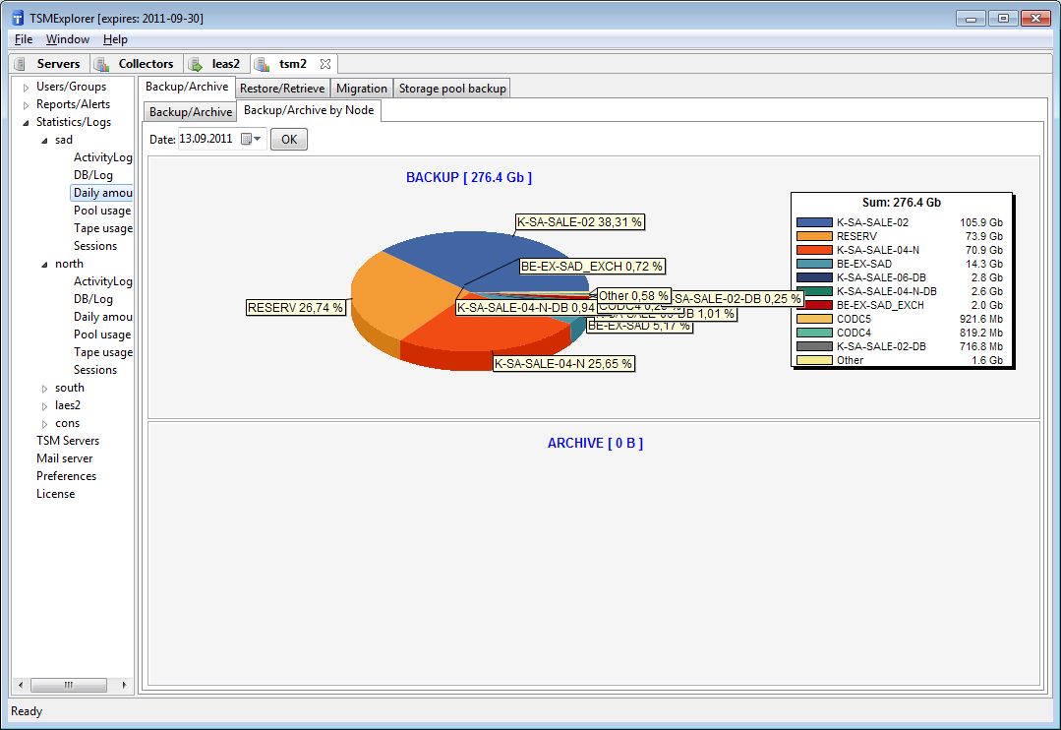Click the K-SA-SALE-04-N legend color swatch
Viewport: 1061px width, 730px height.
(814, 250)
